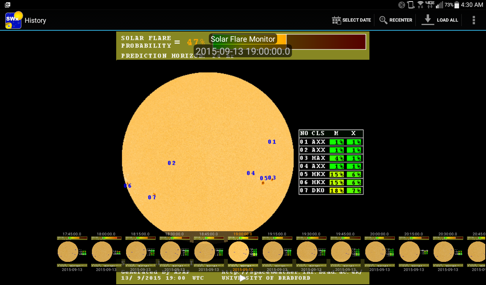This screenshot has width=486, height=285.
Task: Select the 18:00:00.0 thumbnail
Action: click(x=106, y=251)
